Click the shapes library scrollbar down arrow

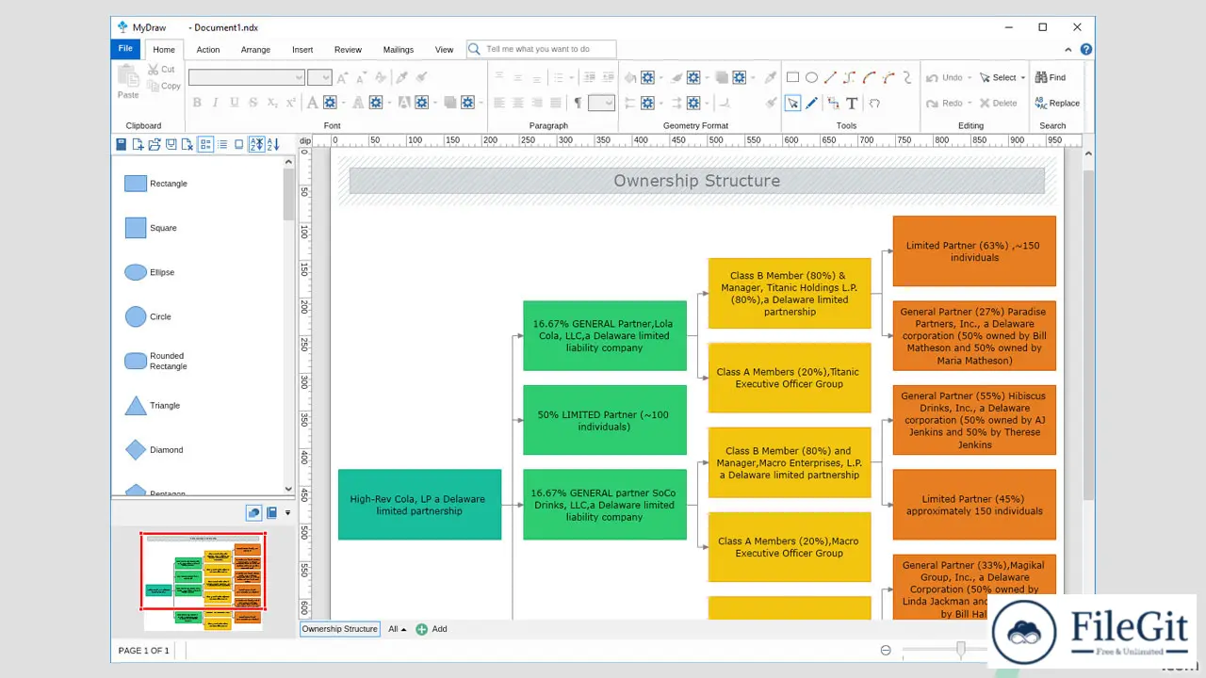pyautogui.click(x=289, y=489)
